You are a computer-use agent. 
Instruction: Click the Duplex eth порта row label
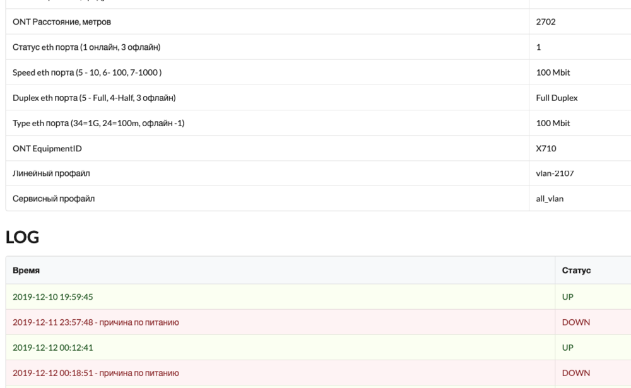point(94,98)
